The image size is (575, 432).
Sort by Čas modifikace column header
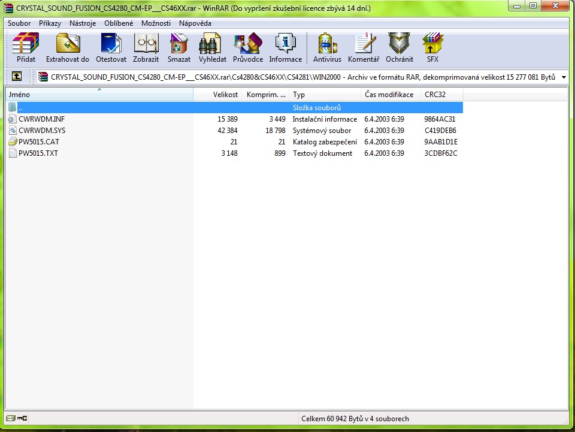tap(391, 95)
